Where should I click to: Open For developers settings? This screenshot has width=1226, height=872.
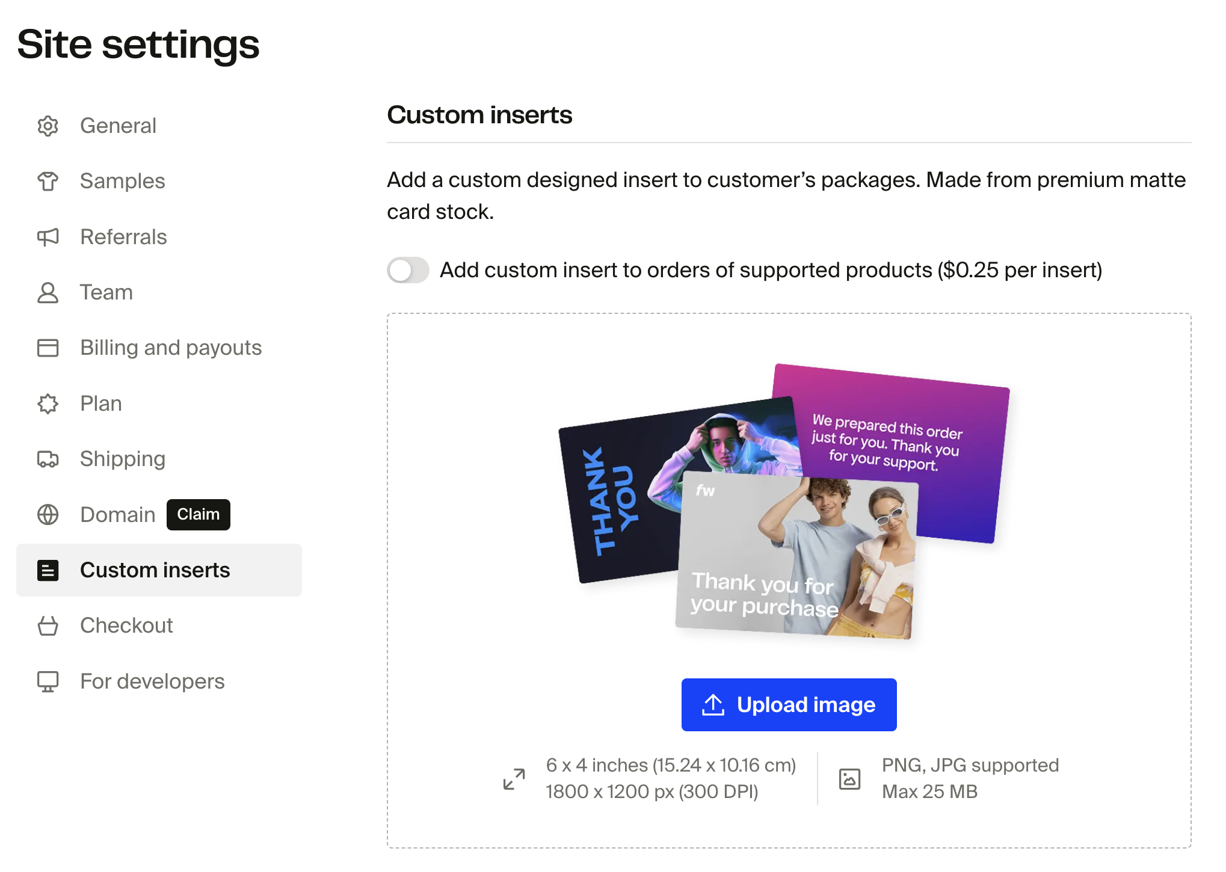tap(152, 681)
